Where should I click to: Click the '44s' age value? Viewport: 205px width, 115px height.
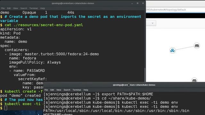(71, 12)
